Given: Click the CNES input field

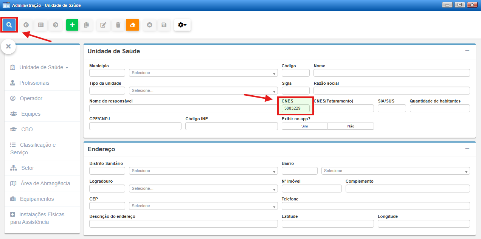Looking at the screenshot, I should pos(296,109).
